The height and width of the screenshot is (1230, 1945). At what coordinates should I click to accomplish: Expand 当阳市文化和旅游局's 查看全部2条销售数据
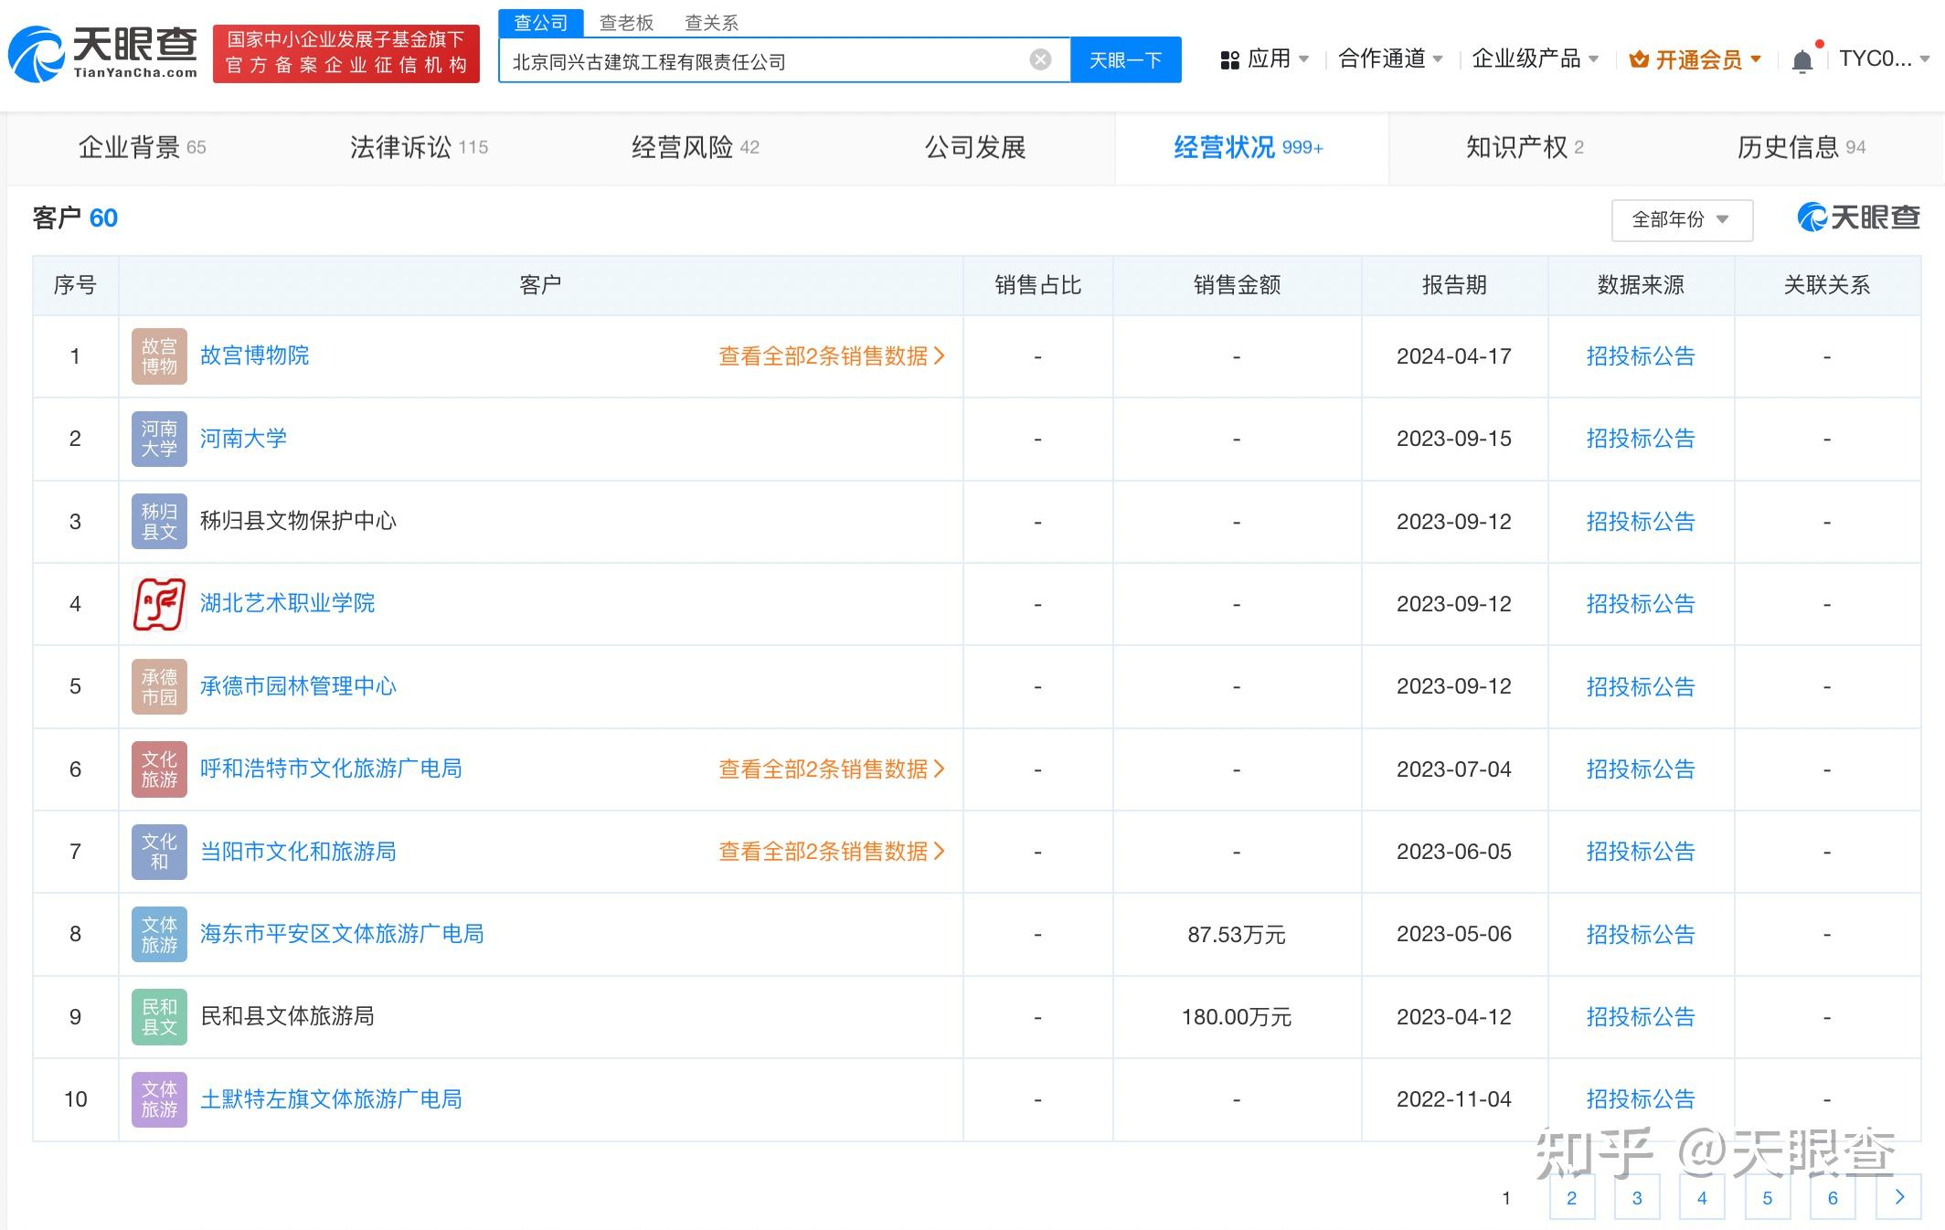coord(831,852)
